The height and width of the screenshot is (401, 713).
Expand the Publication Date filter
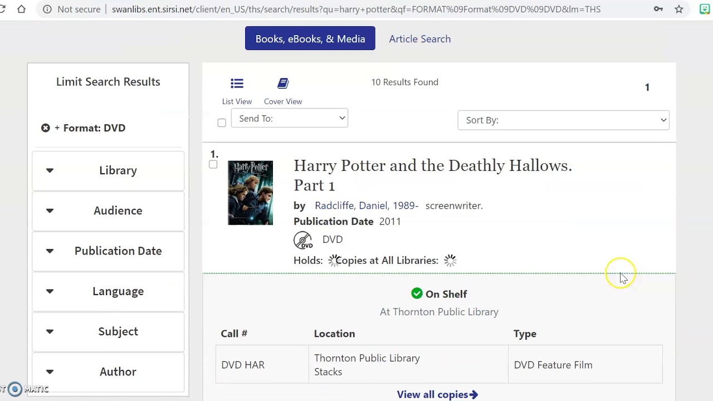tap(108, 251)
